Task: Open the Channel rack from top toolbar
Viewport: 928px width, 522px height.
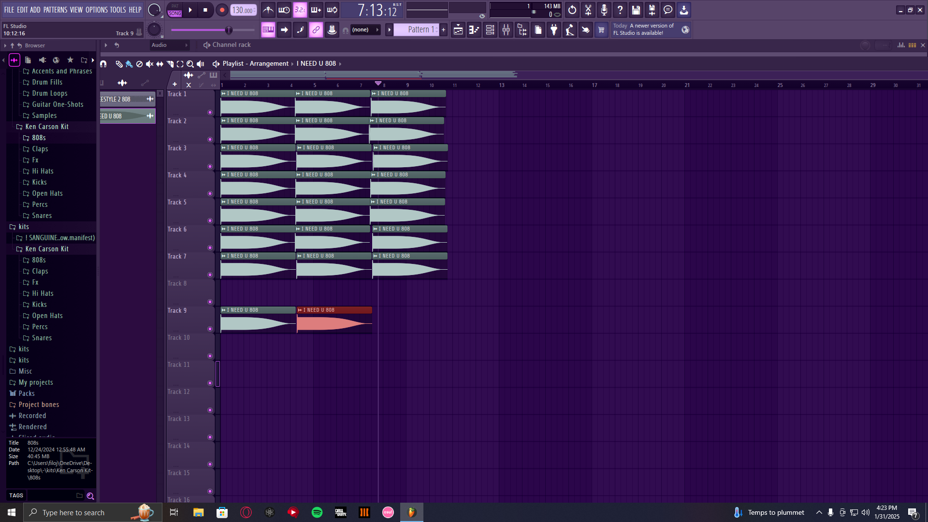Action: click(x=490, y=30)
